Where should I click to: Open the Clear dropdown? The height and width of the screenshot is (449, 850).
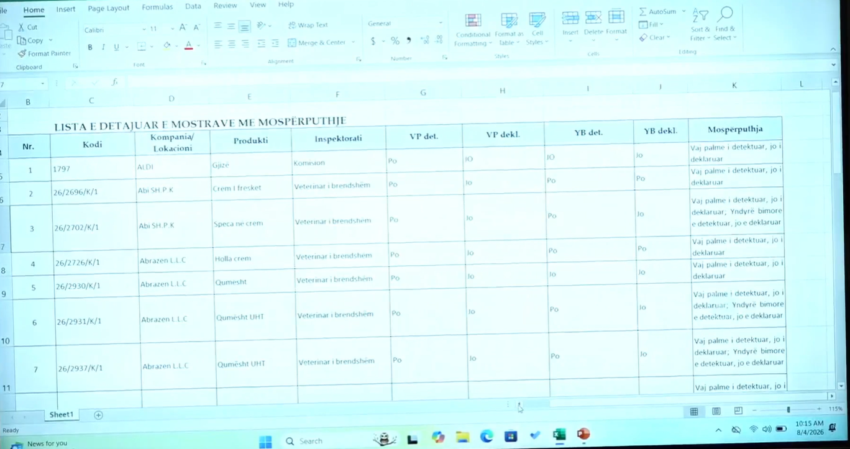[655, 37]
